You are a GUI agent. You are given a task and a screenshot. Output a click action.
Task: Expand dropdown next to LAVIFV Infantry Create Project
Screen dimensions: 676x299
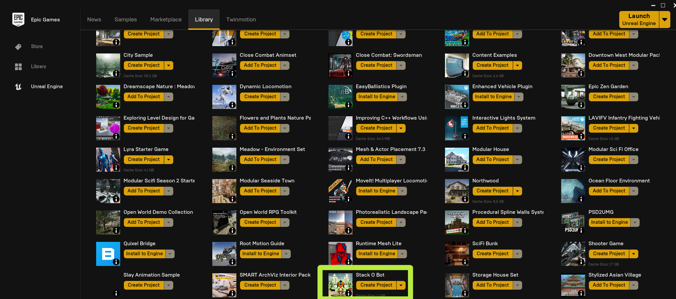pos(634,128)
